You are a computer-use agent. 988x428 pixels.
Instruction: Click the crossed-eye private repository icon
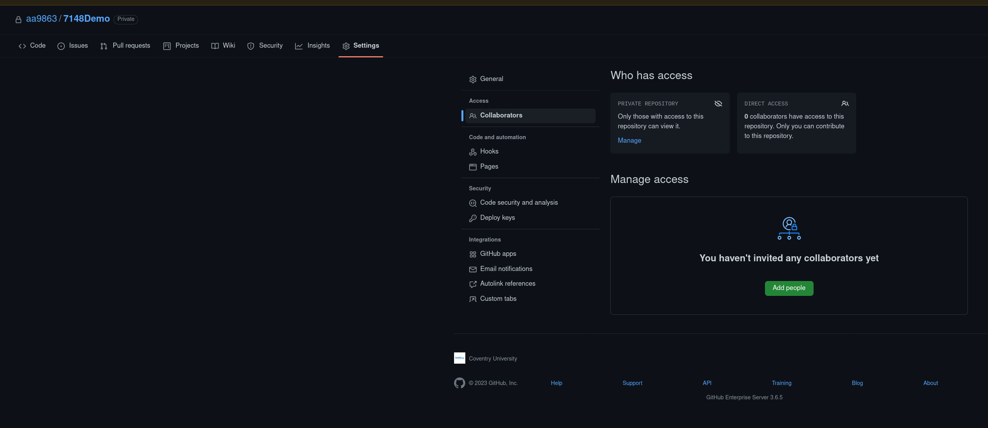click(718, 104)
